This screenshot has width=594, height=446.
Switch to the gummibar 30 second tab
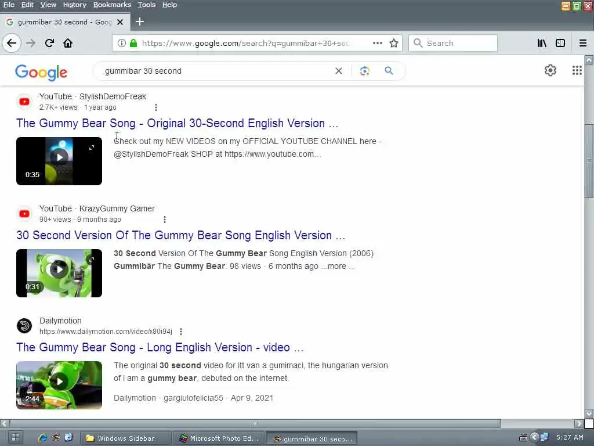[64, 22]
